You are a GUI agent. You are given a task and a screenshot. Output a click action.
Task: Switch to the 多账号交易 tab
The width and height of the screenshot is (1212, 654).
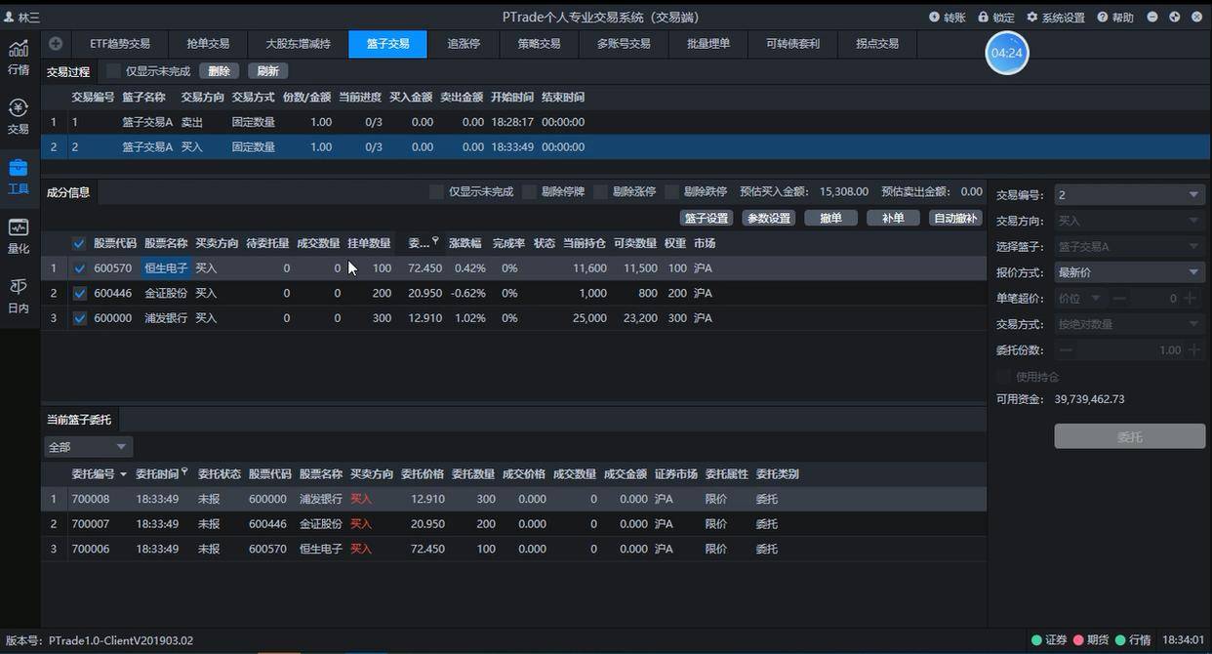[624, 44]
